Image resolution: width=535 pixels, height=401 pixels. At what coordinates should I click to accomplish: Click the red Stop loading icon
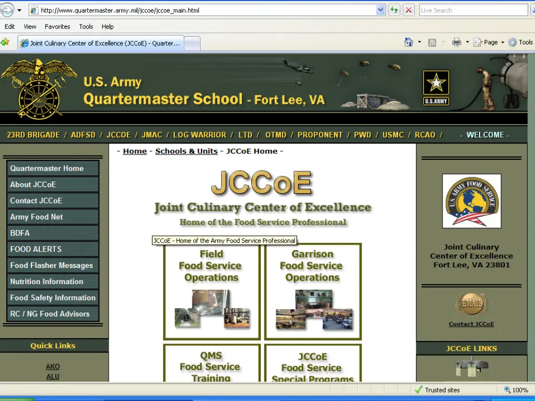[409, 10]
